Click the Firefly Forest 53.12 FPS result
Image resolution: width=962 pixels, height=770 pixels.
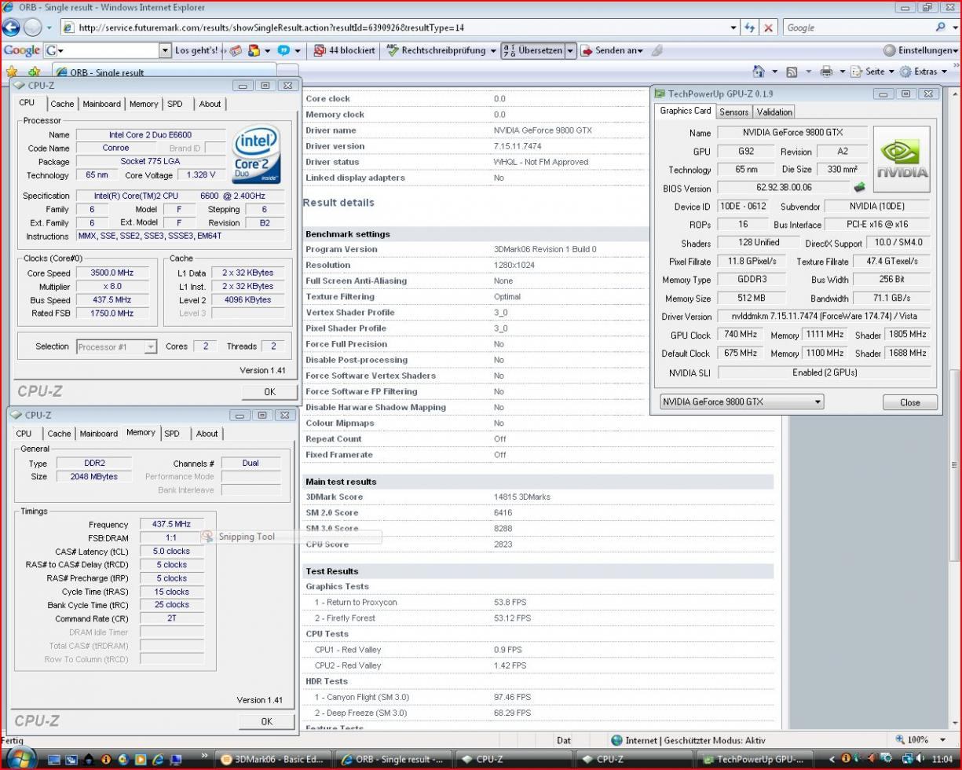click(512, 618)
